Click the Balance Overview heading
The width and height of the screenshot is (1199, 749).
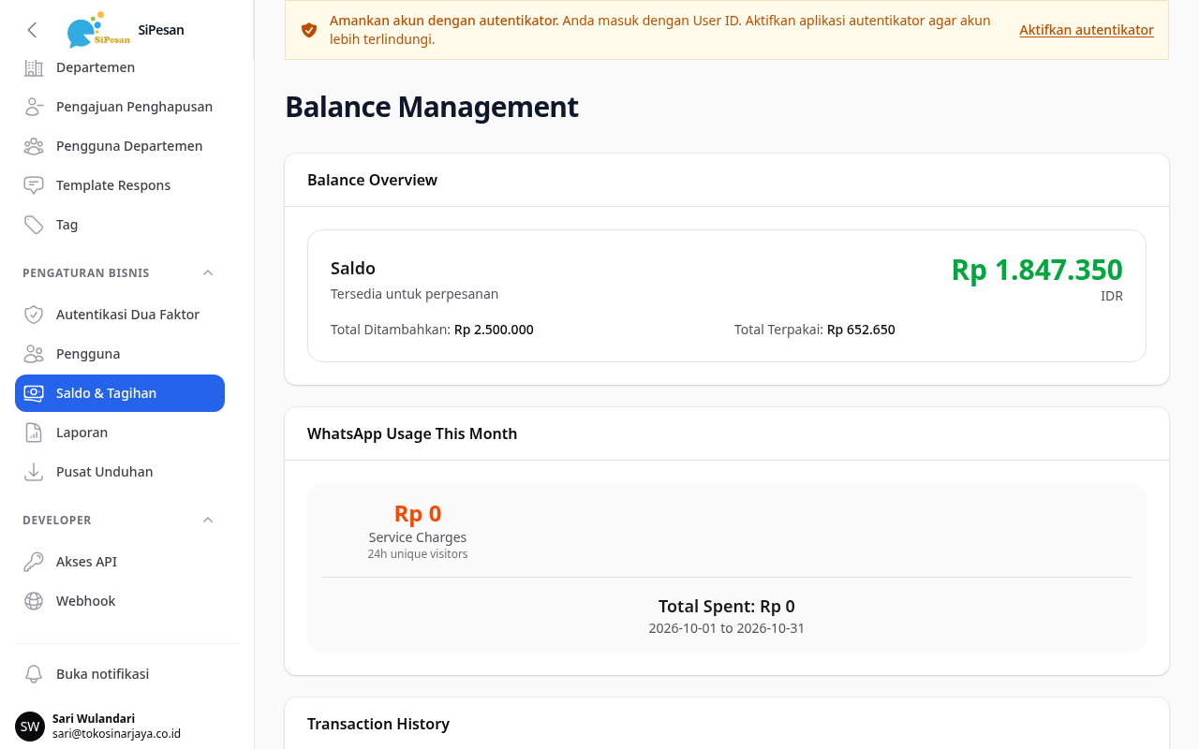372,180
